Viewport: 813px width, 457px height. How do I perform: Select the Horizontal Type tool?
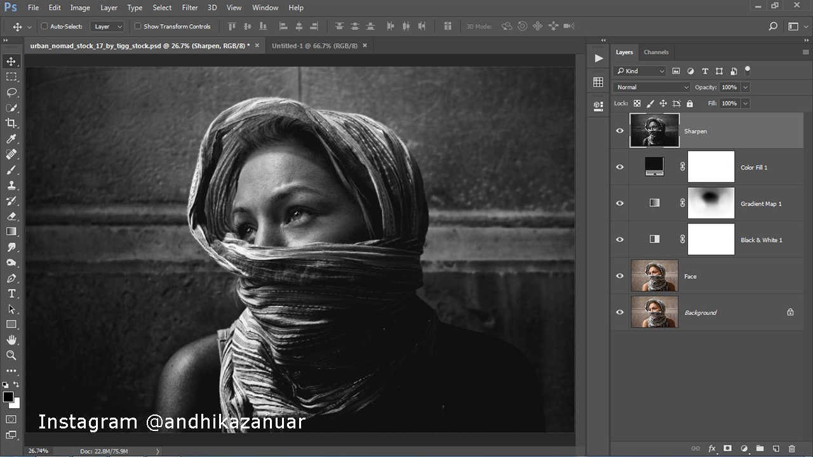pos(11,293)
